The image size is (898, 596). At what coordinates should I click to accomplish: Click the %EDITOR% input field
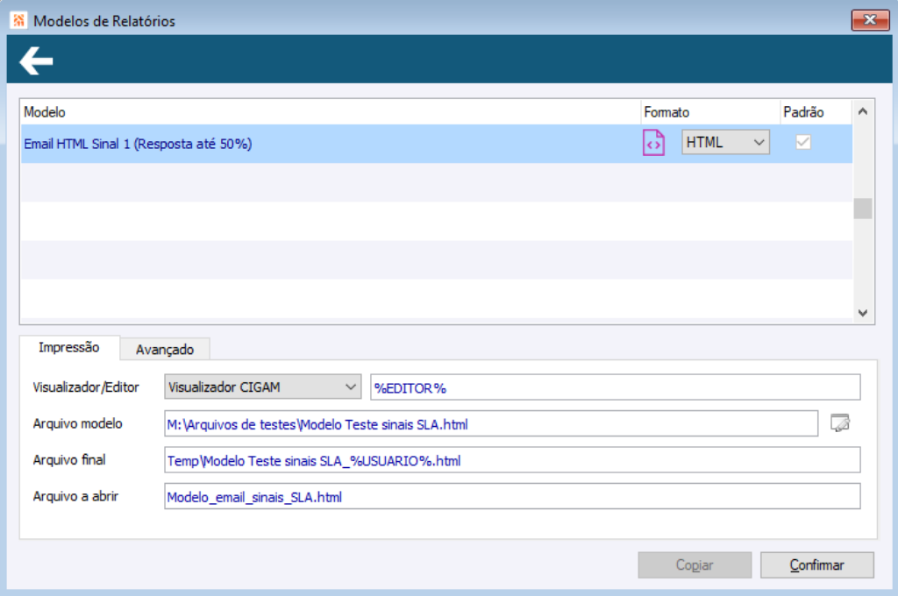click(615, 387)
